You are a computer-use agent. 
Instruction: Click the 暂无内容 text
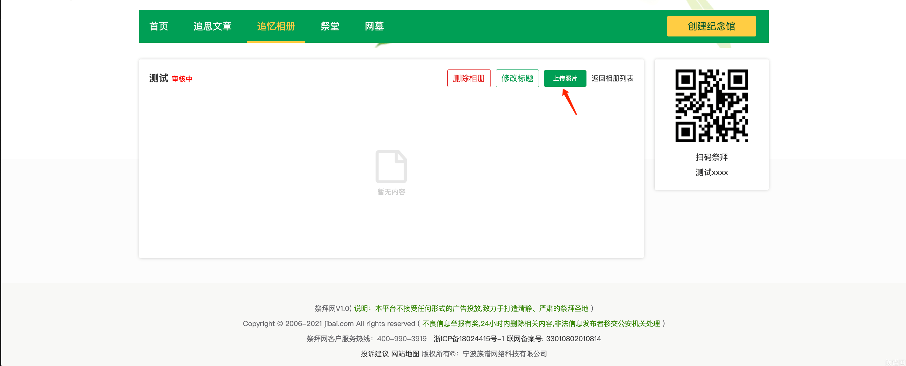point(391,192)
